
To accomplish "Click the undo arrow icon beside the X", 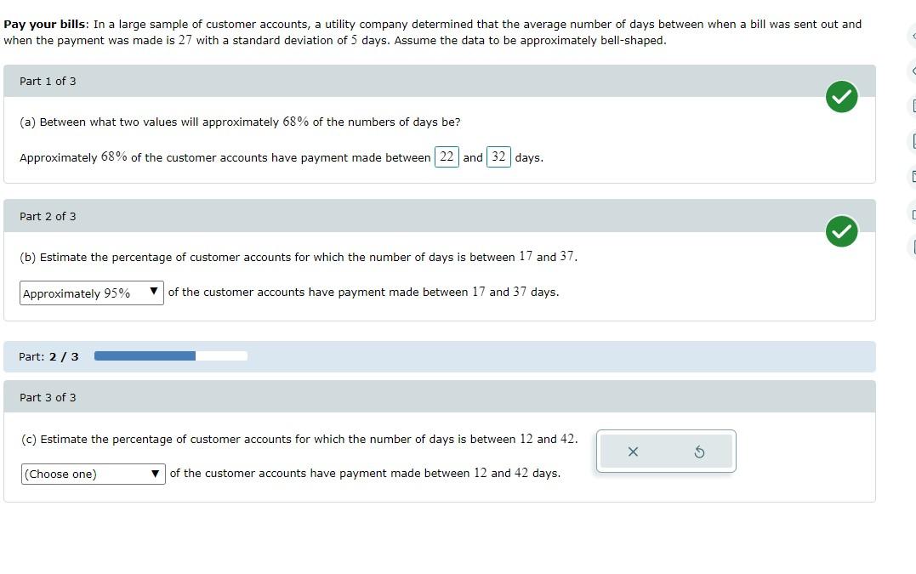I will pyautogui.click(x=699, y=452).
